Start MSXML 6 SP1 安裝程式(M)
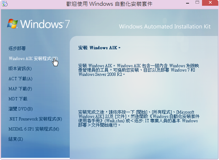The height and width of the screenshot is (160, 219). coord(34,129)
